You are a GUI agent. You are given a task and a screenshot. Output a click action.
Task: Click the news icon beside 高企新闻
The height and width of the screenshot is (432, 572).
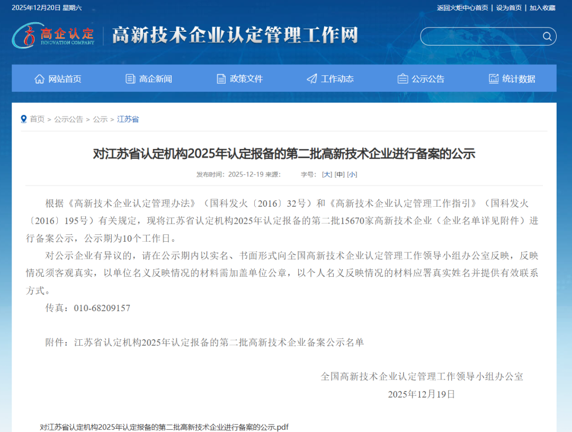[x=130, y=78]
